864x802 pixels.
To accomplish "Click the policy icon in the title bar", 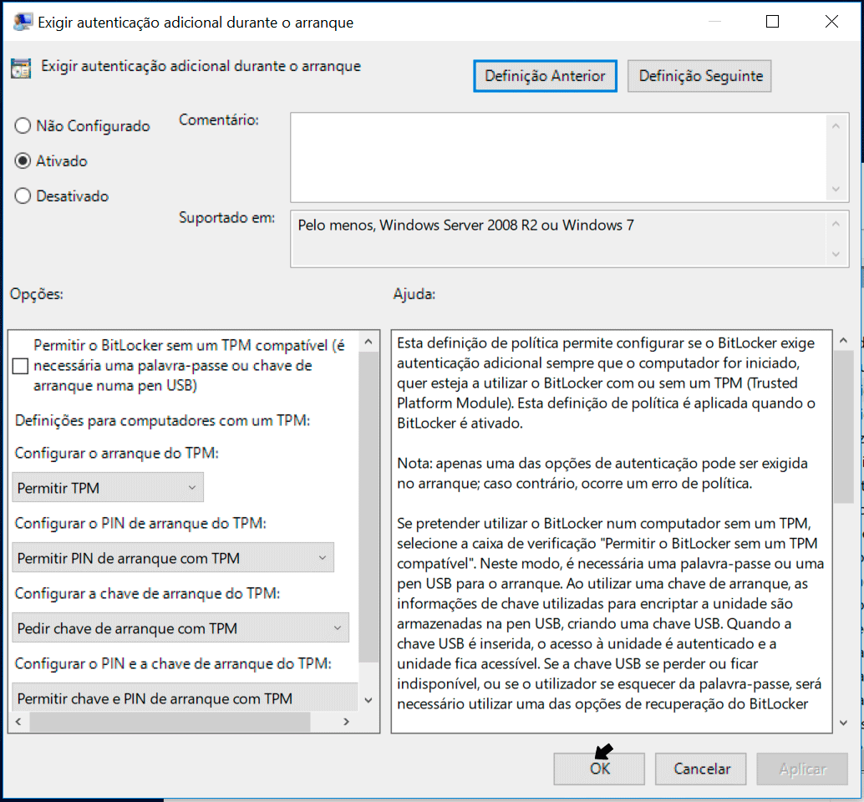I will (23, 22).
